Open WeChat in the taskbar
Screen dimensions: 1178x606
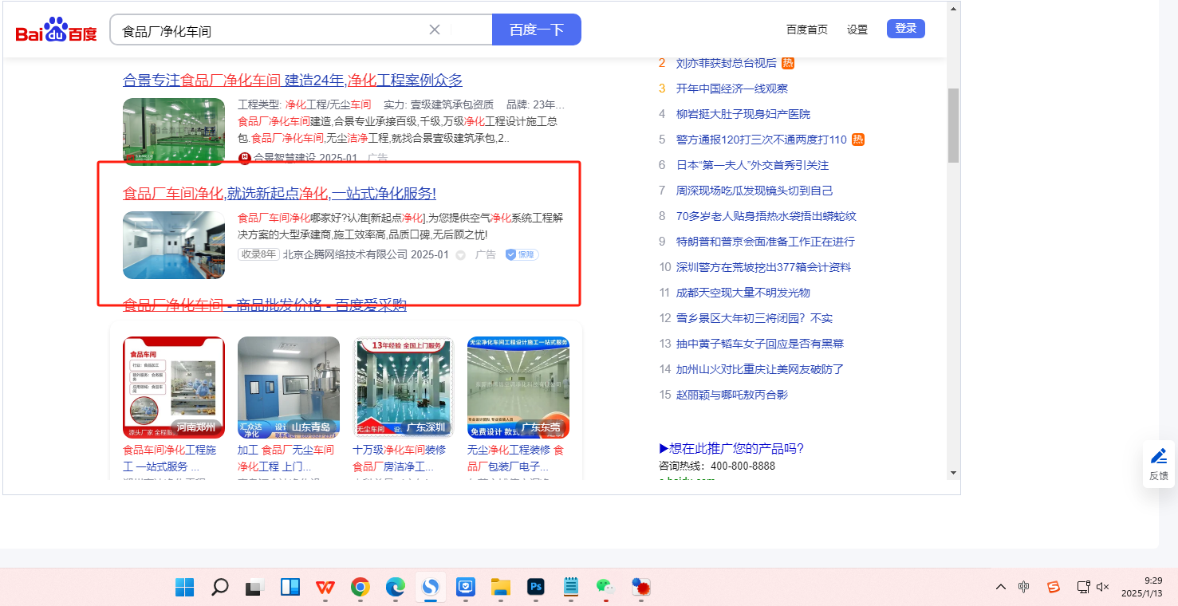[605, 588]
